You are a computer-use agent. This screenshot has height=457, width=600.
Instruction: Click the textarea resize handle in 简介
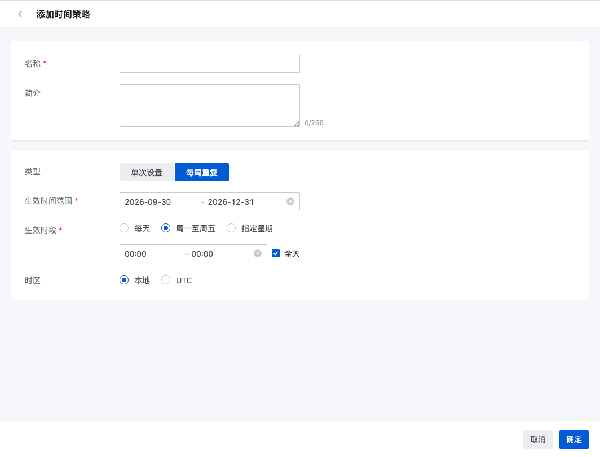click(x=297, y=123)
